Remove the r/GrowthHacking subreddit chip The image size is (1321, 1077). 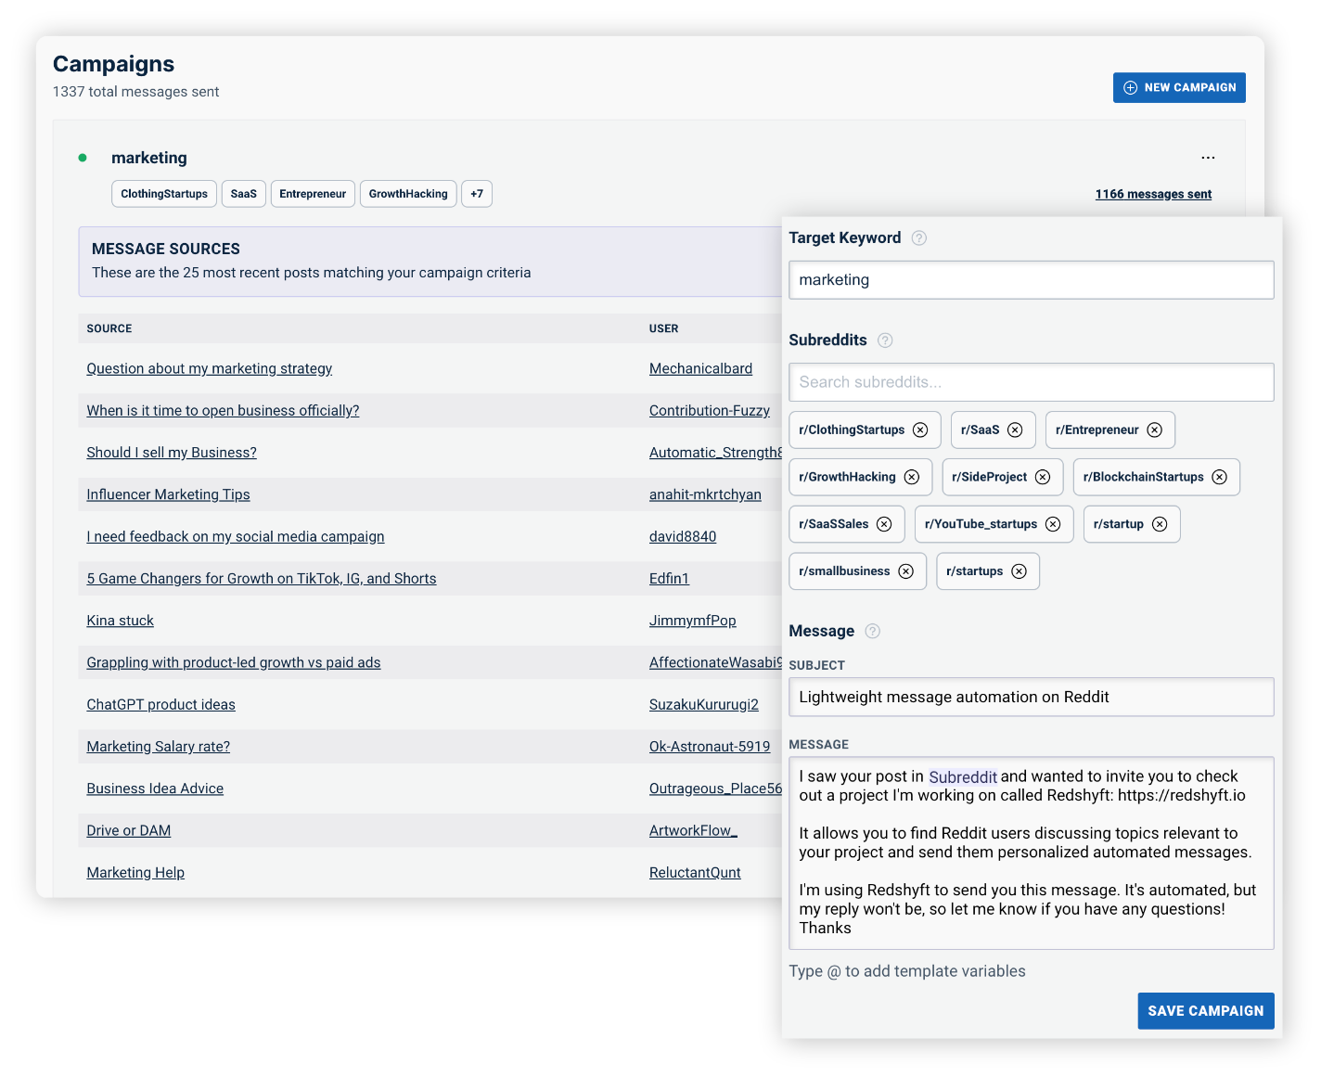(x=912, y=477)
